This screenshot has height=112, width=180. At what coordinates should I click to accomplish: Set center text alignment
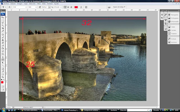(68, 7)
